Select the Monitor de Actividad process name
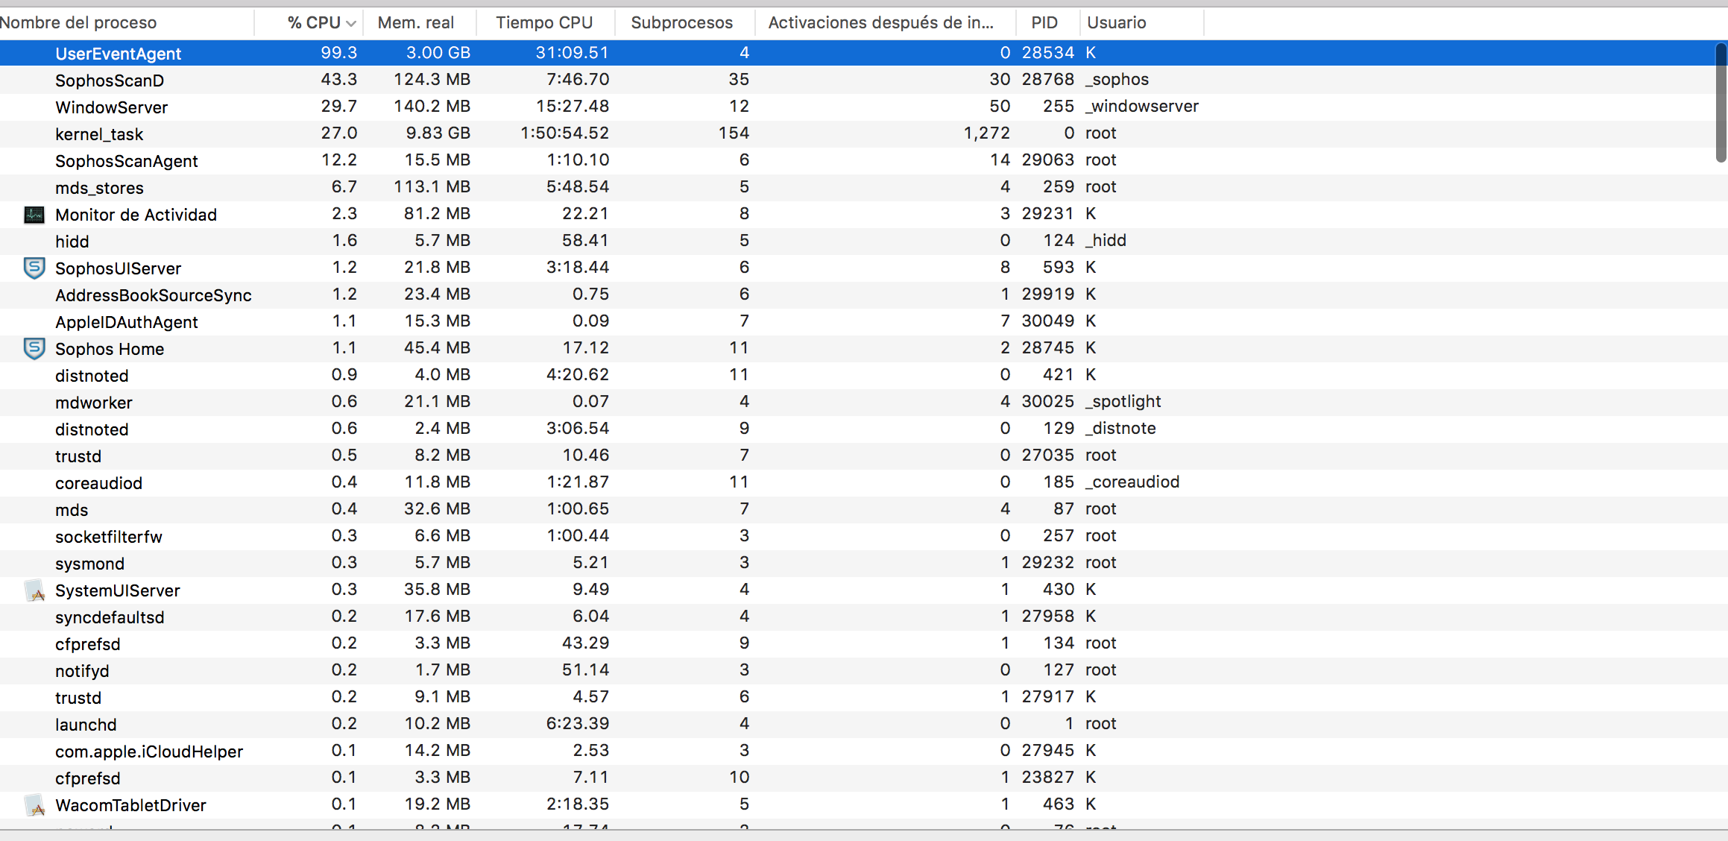Screen dimensions: 1728x841 pos(136,215)
